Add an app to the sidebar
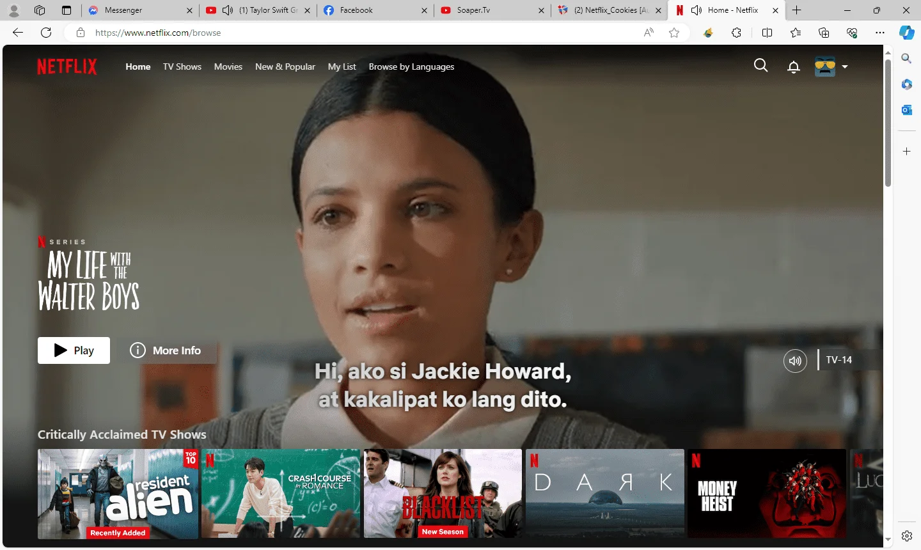921x550 pixels. click(906, 152)
